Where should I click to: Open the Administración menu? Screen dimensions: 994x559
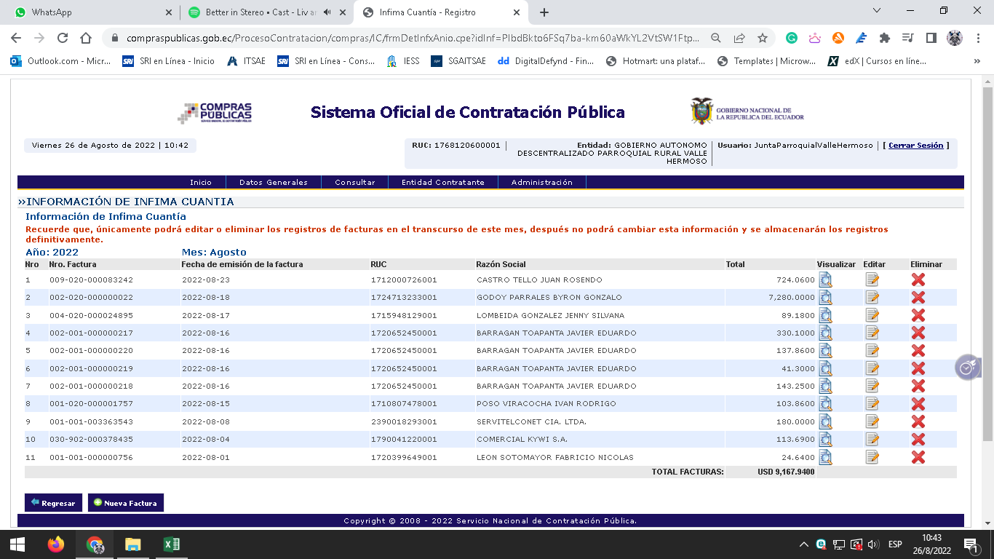point(541,183)
